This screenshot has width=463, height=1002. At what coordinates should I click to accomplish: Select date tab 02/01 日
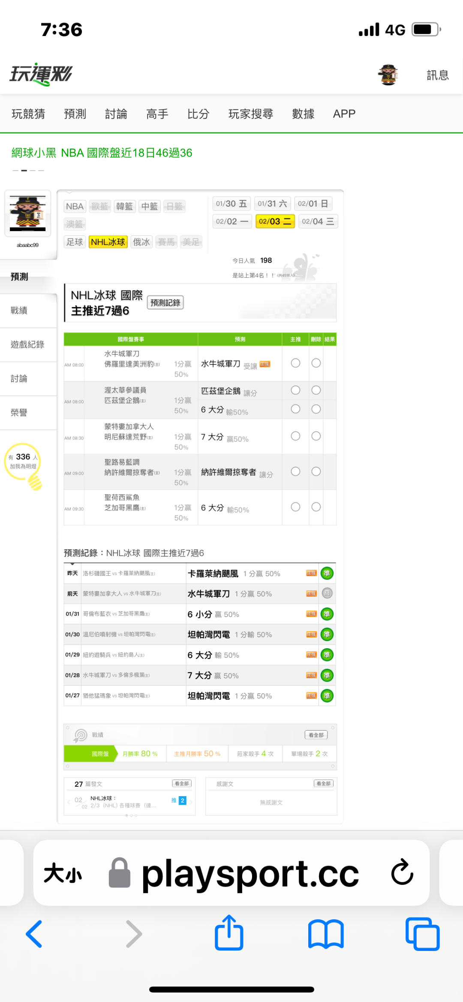pos(313,204)
